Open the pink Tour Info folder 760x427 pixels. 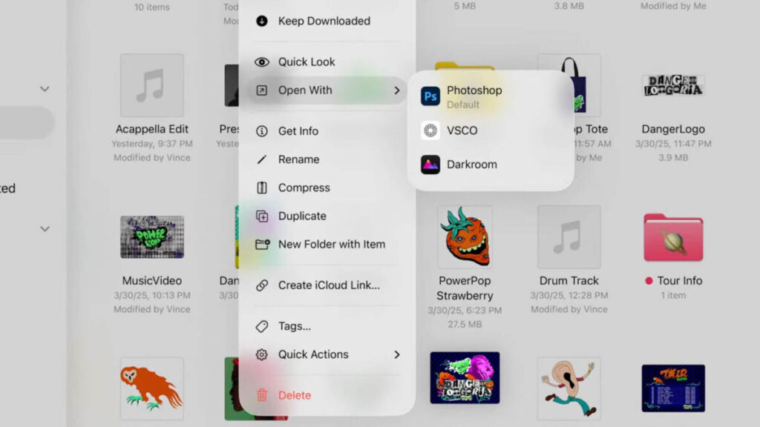click(x=673, y=238)
